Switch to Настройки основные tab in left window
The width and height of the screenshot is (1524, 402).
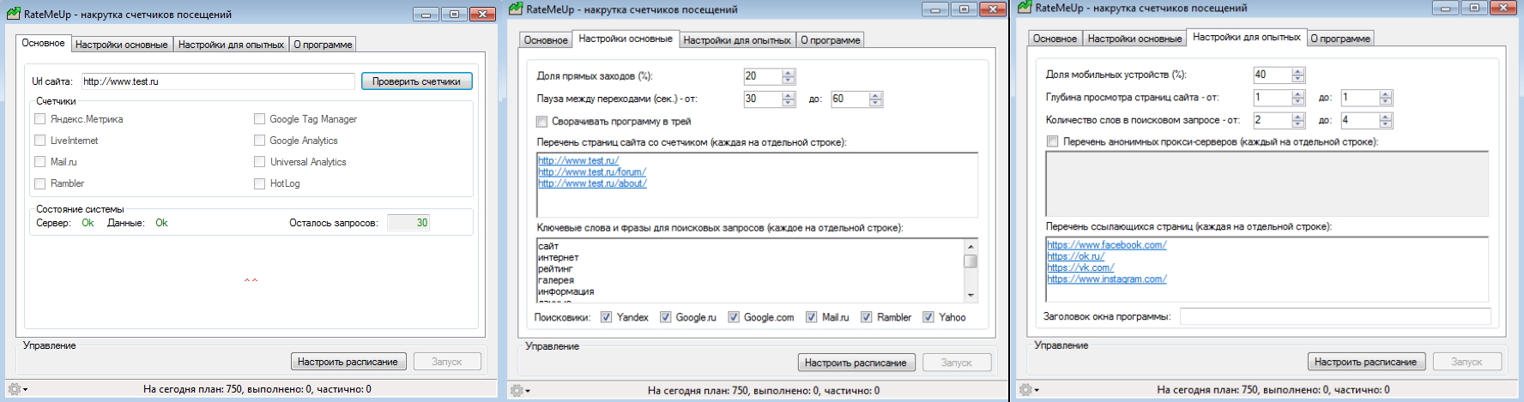point(121,45)
